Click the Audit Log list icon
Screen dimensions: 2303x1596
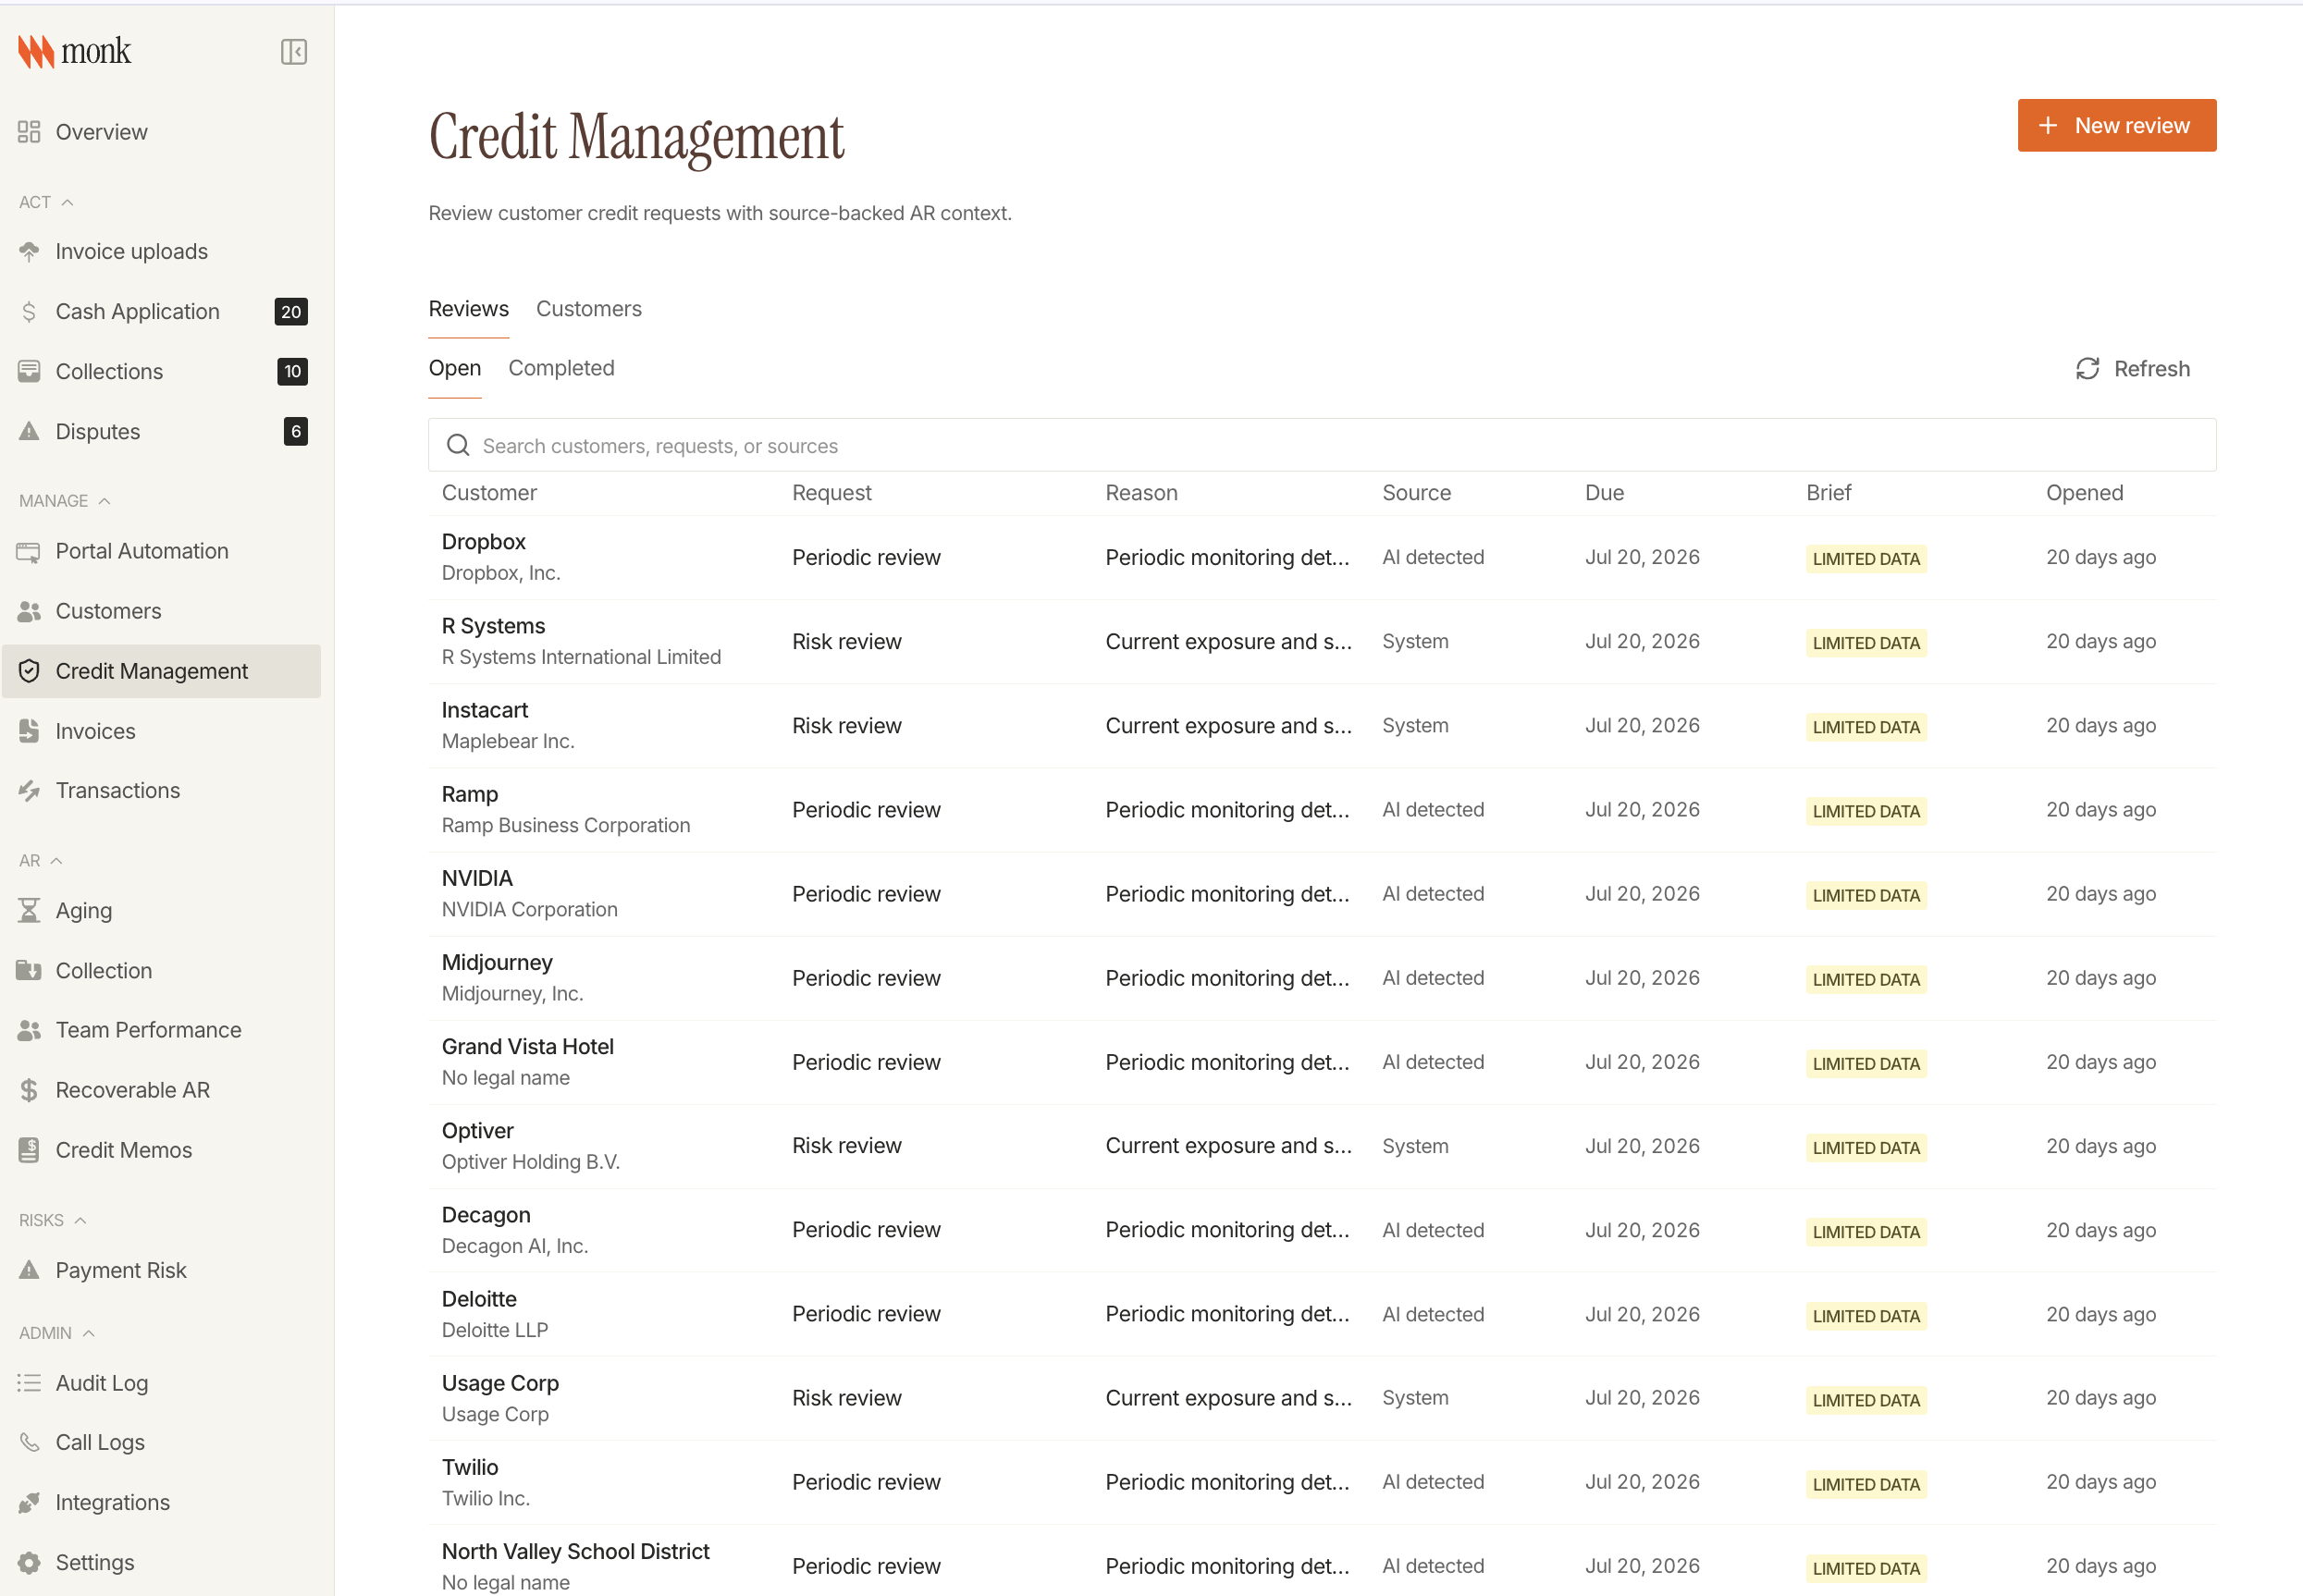(29, 1383)
